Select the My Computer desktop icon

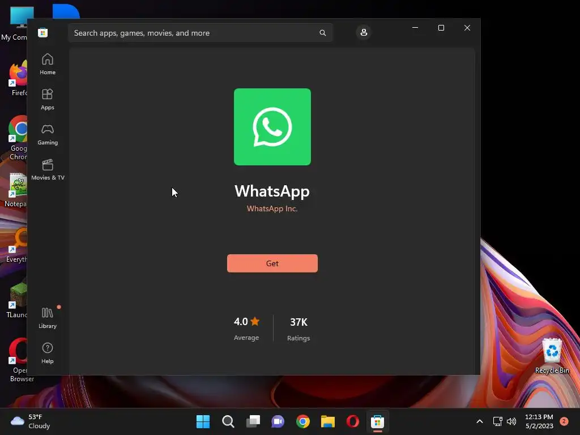click(x=15, y=23)
